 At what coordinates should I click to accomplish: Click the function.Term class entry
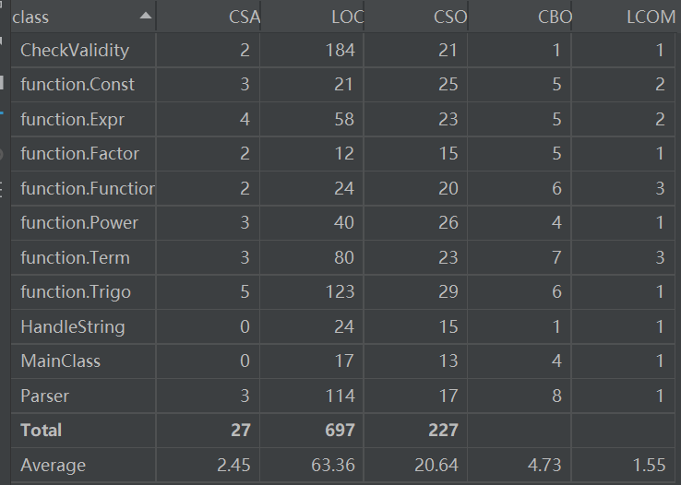(x=75, y=257)
